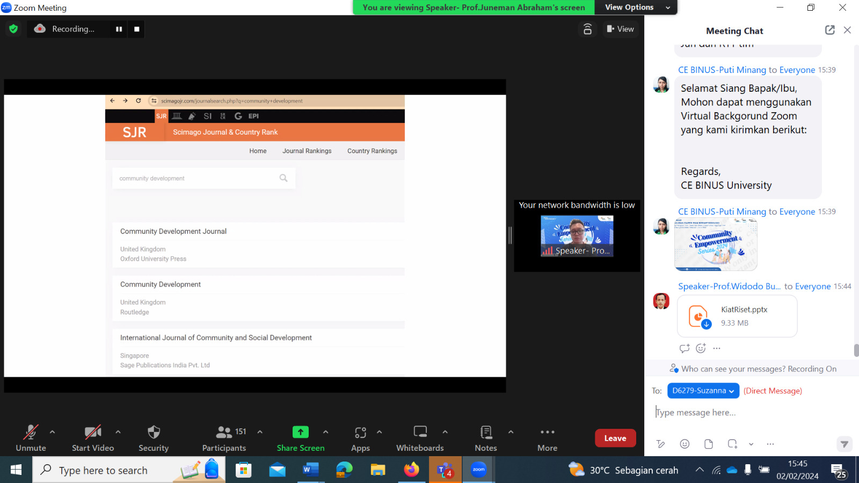Click the Windows Start button
This screenshot has width=859, height=483.
pyautogui.click(x=16, y=470)
